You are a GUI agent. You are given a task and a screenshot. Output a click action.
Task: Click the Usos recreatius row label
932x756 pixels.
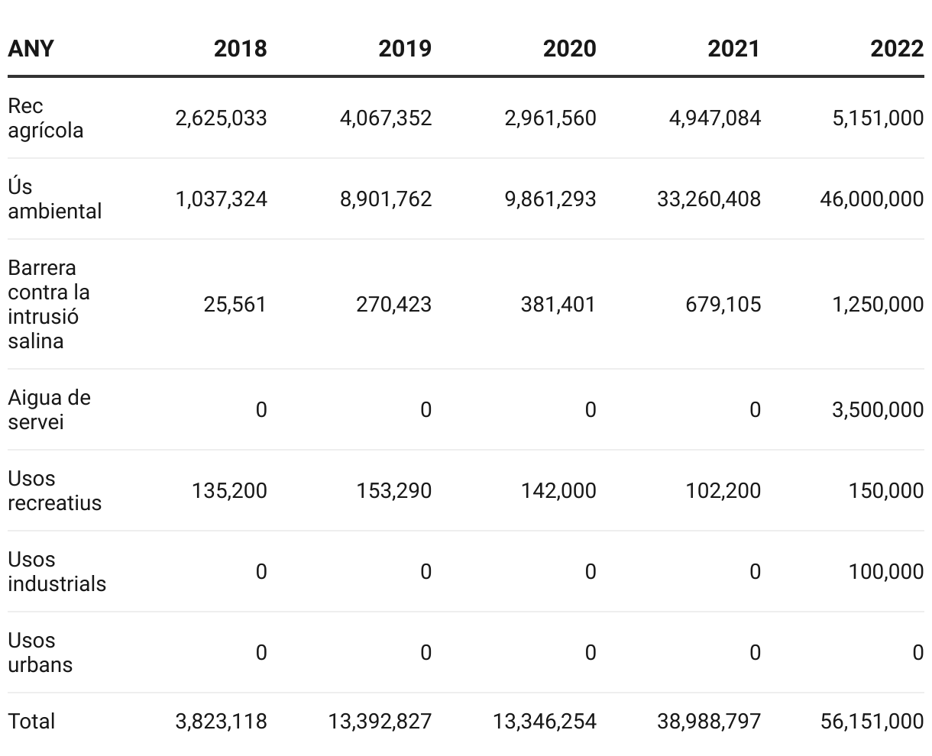click(54, 490)
